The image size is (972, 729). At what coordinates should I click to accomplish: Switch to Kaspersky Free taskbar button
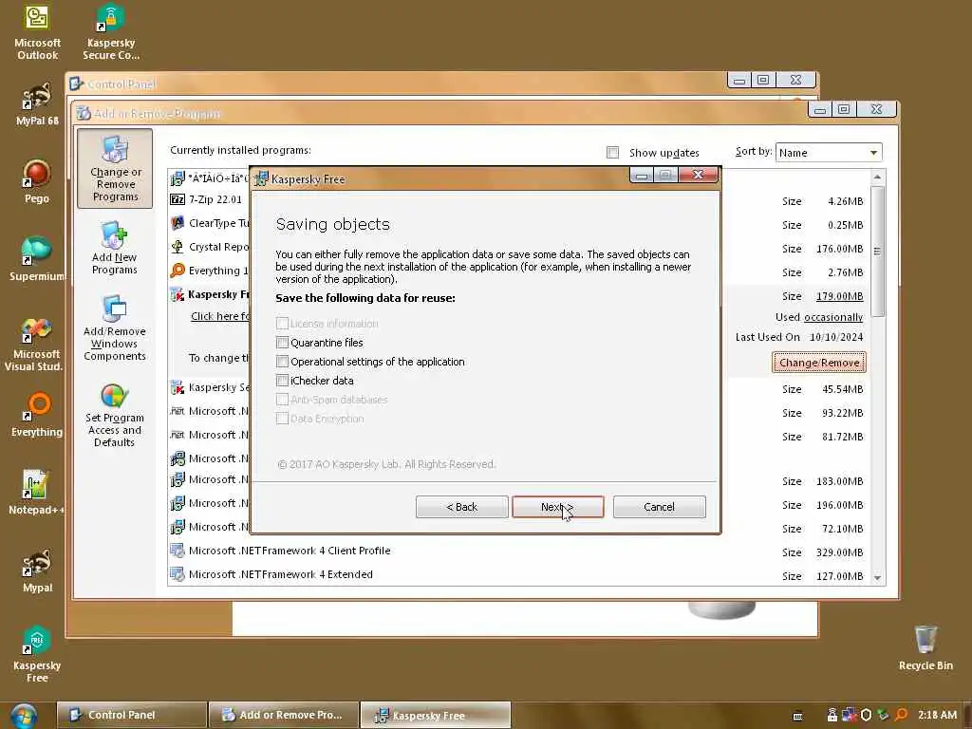pyautogui.click(x=435, y=715)
